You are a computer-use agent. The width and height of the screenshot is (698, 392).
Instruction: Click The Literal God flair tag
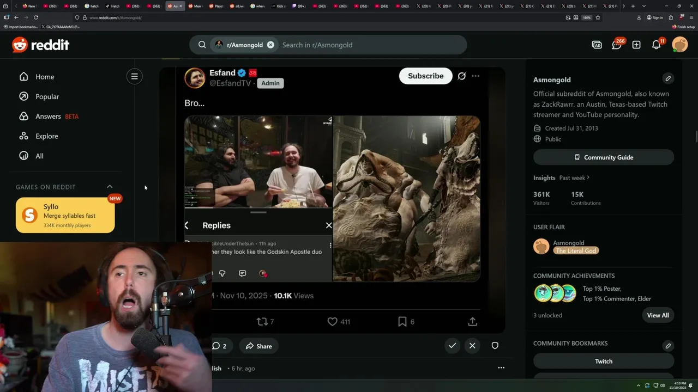tap(576, 251)
